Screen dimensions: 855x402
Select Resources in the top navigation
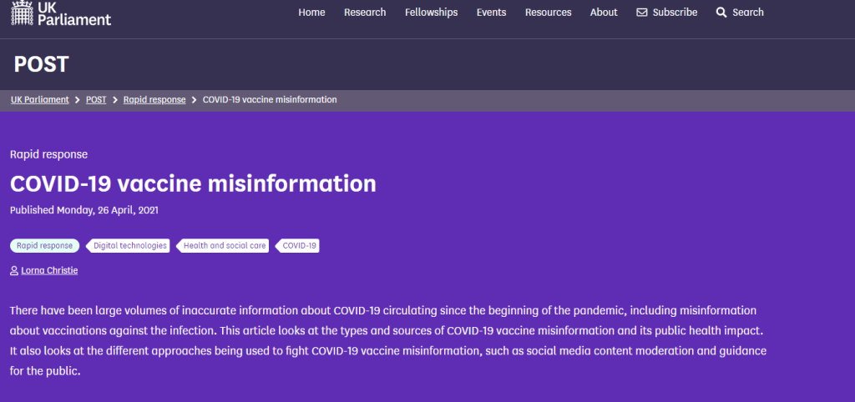(x=548, y=12)
